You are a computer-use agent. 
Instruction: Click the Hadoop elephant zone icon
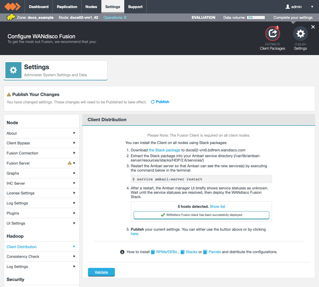click(x=11, y=17)
